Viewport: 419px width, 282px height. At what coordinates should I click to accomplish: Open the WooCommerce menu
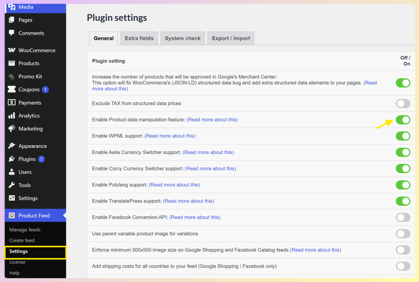coord(35,50)
